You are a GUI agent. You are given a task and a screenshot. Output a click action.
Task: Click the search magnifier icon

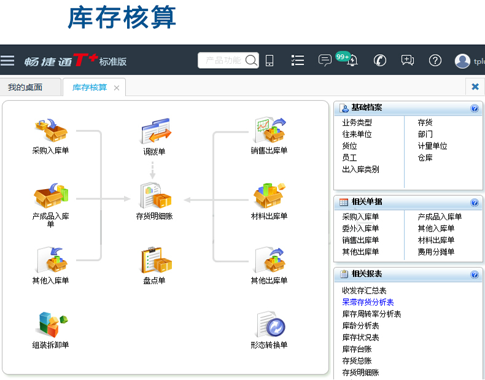click(251, 60)
